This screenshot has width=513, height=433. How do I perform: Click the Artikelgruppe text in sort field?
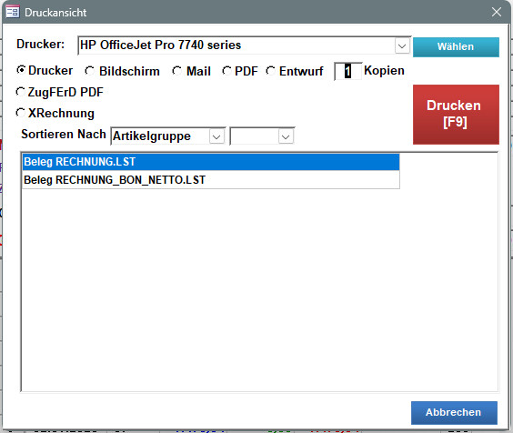[x=152, y=136]
